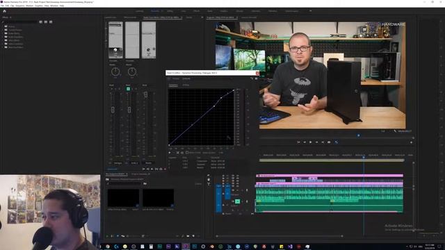Open the Edit menu
The height and width of the screenshot is (250, 445).
(x=7, y=6)
